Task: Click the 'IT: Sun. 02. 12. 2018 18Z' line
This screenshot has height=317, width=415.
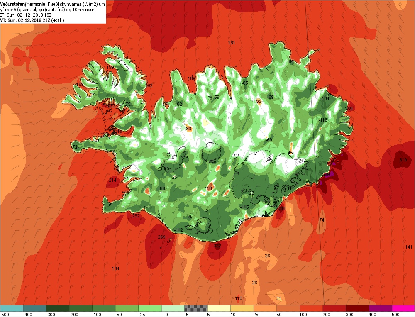Action: [26, 15]
